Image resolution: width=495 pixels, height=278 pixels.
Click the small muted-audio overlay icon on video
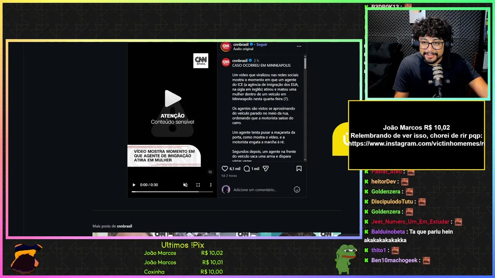coord(210,172)
